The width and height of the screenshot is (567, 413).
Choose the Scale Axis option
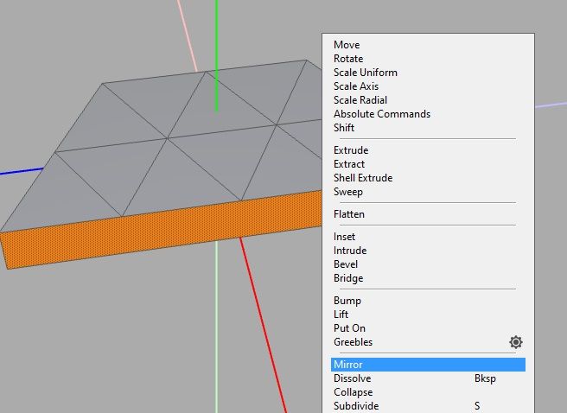[x=356, y=86]
